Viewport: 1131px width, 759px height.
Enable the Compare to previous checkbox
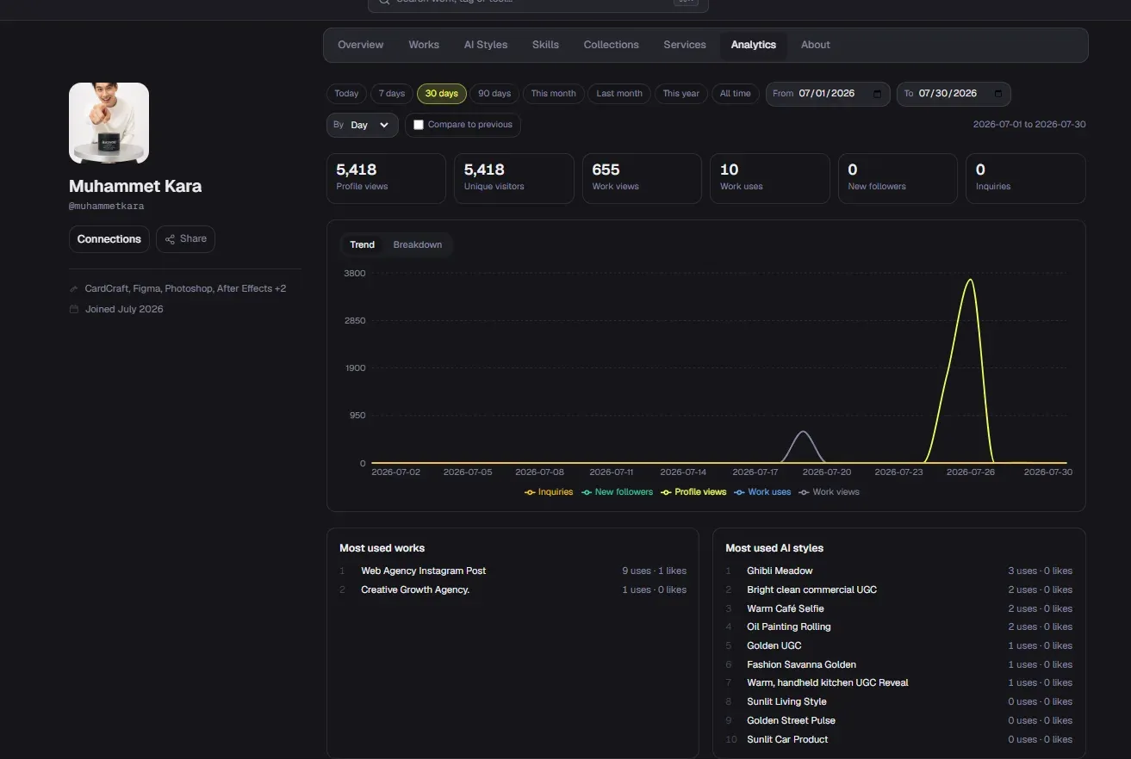click(x=419, y=125)
